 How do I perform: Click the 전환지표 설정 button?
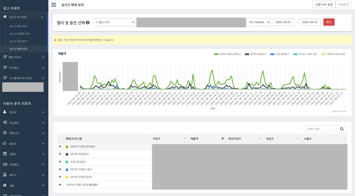324,5
